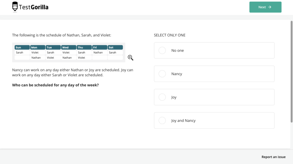Click the page vertical scrollbar

tap(291, 71)
